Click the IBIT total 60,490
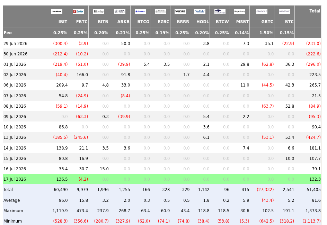This screenshot has height=225, width=327. (61, 190)
